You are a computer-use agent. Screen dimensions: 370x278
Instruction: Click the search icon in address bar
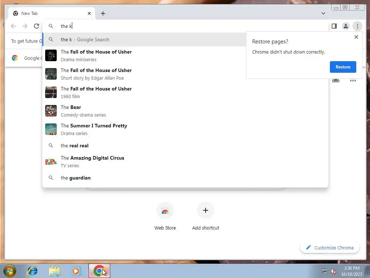[51, 26]
